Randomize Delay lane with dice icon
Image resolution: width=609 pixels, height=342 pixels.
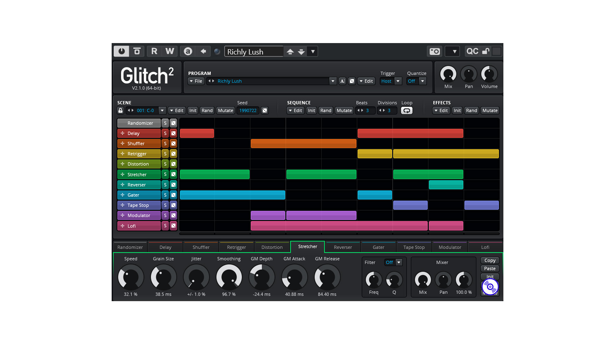tap(173, 133)
